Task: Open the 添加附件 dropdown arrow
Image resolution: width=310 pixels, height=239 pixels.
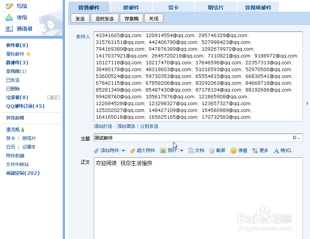Action: tap(123, 150)
